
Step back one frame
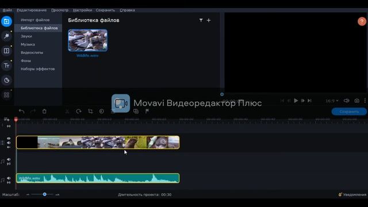(289, 101)
